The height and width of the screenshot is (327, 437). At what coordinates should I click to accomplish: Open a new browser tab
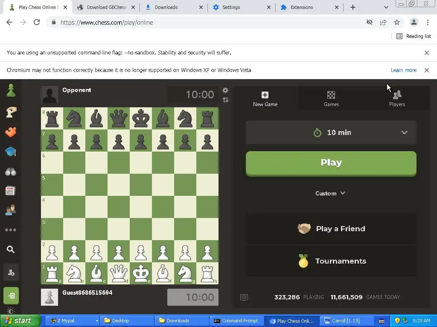point(353,7)
